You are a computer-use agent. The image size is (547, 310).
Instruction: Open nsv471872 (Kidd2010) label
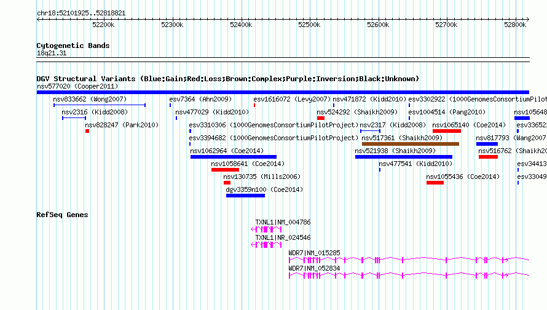click(x=369, y=99)
